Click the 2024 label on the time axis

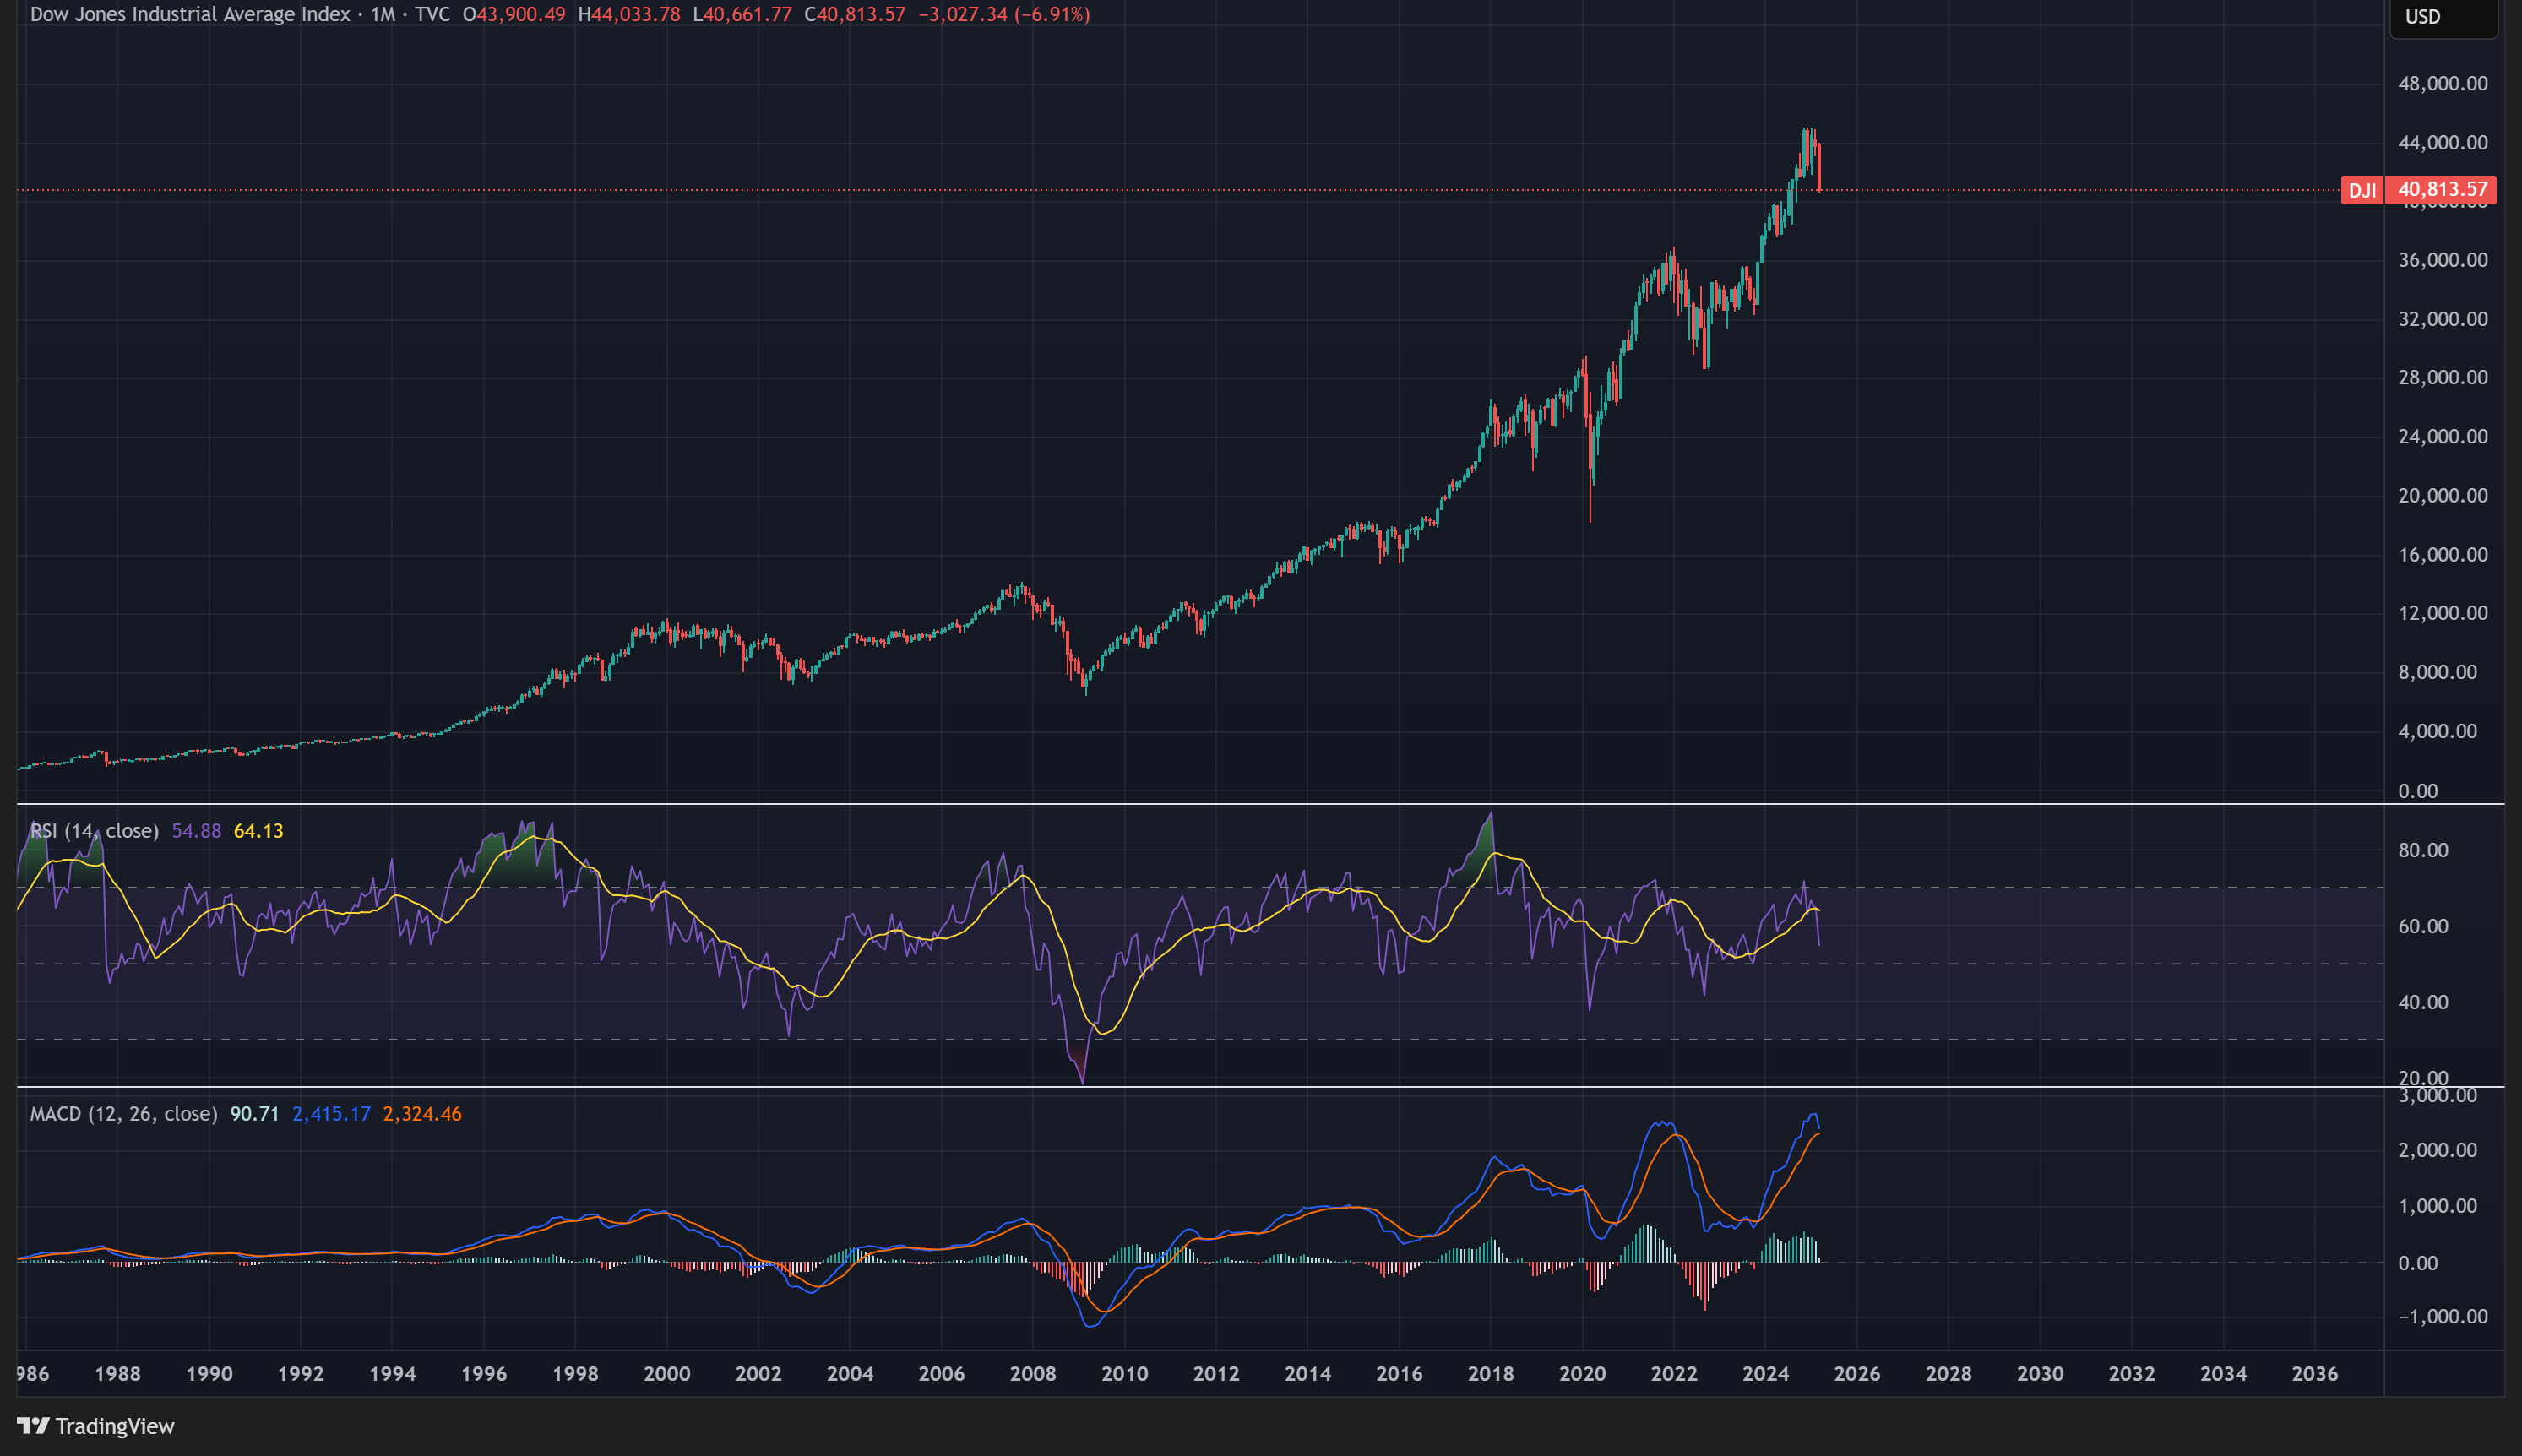click(x=1765, y=1374)
